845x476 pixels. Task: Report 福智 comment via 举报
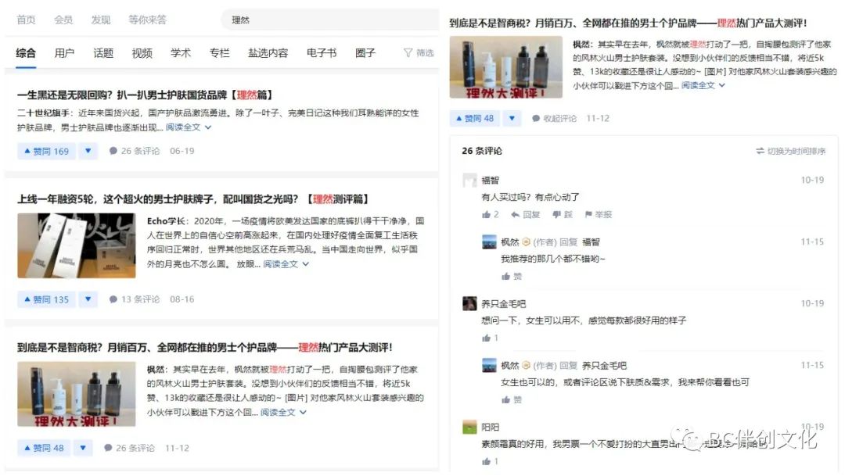599,215
